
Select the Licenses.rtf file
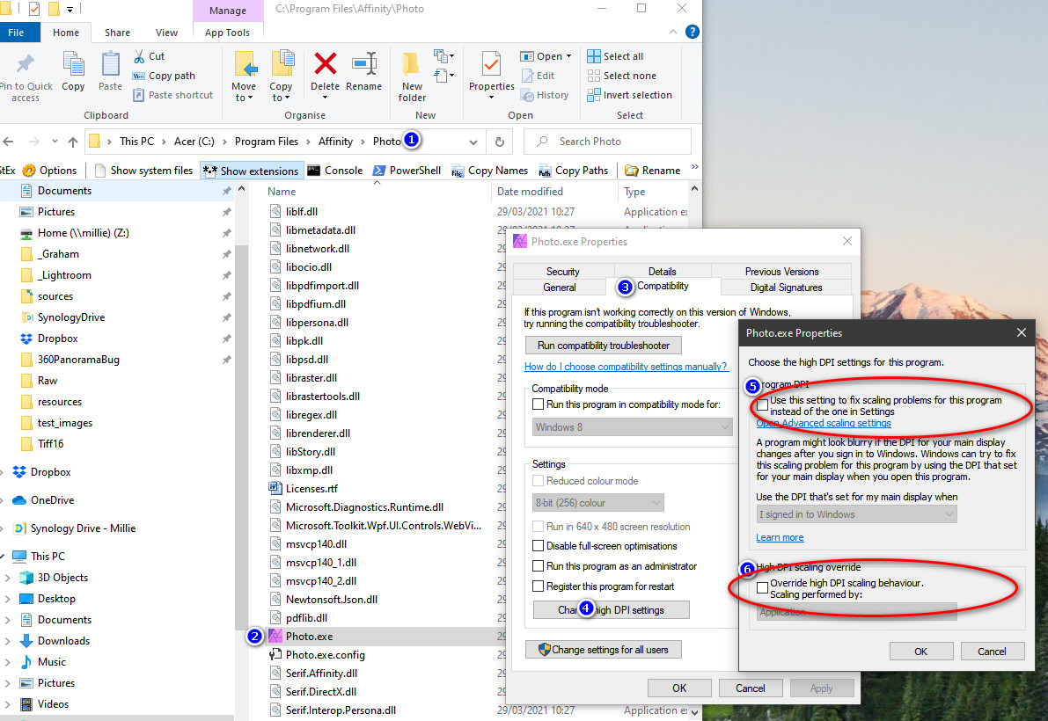click(x=311, y=489)
